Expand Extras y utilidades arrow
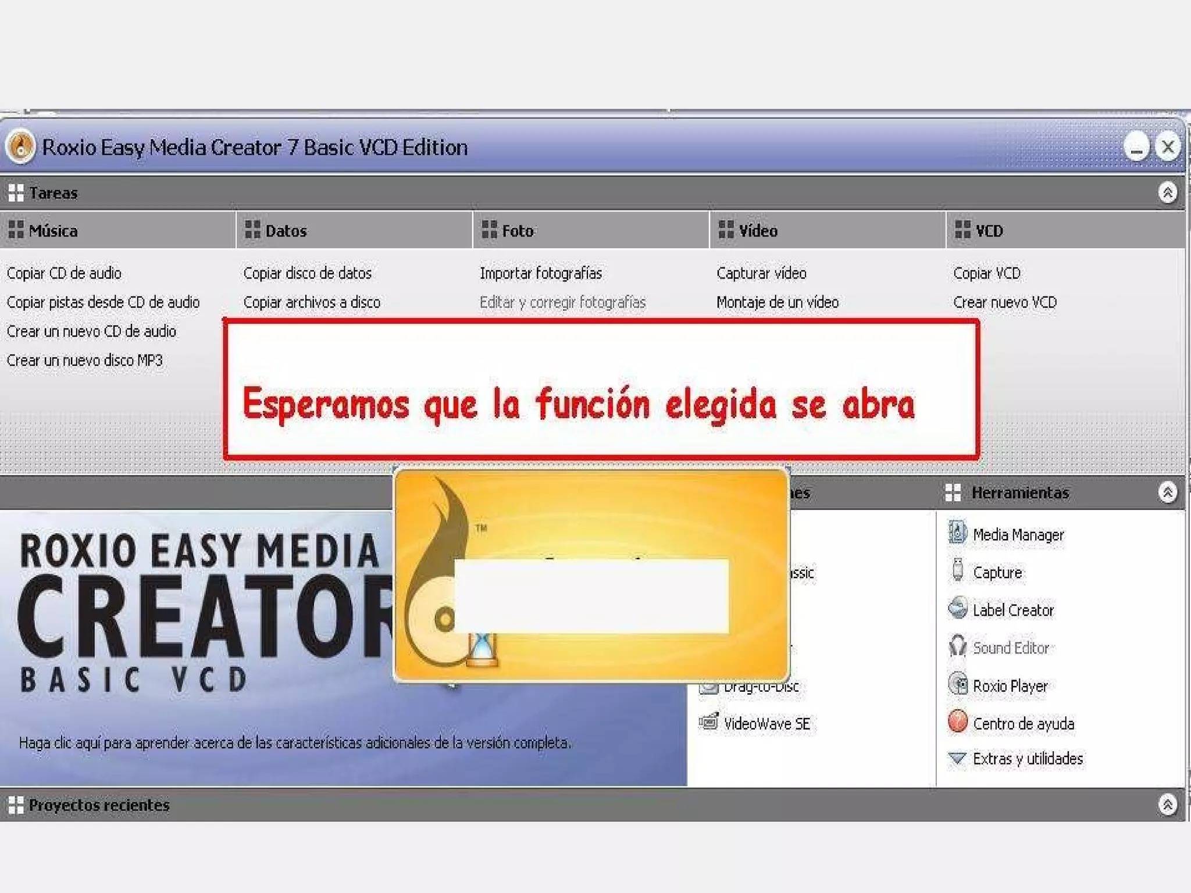Viewport: 1191px width, 893px height. [957, 758]
